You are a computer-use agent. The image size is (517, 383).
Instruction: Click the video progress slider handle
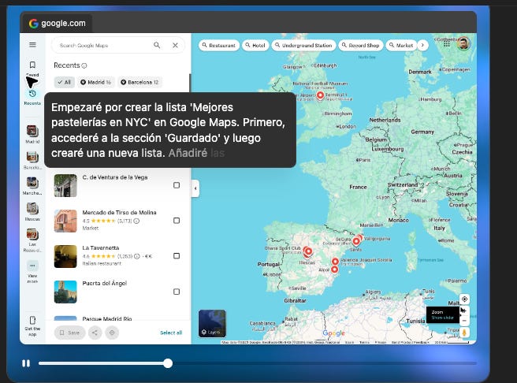pyautogui.click(x=168, y=363)
